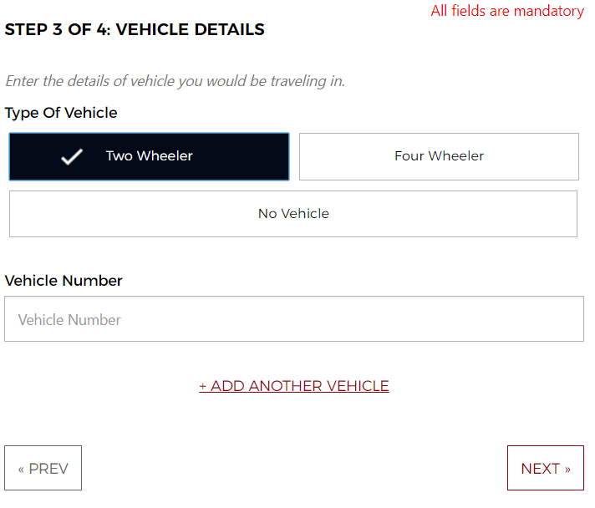Click the No Vehicle label text

(x=293, y=214)
